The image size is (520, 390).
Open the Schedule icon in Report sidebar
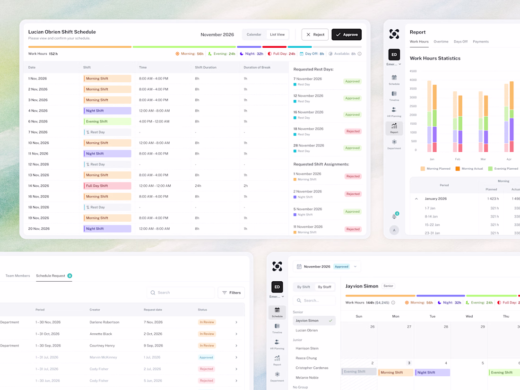click(394, 79)
